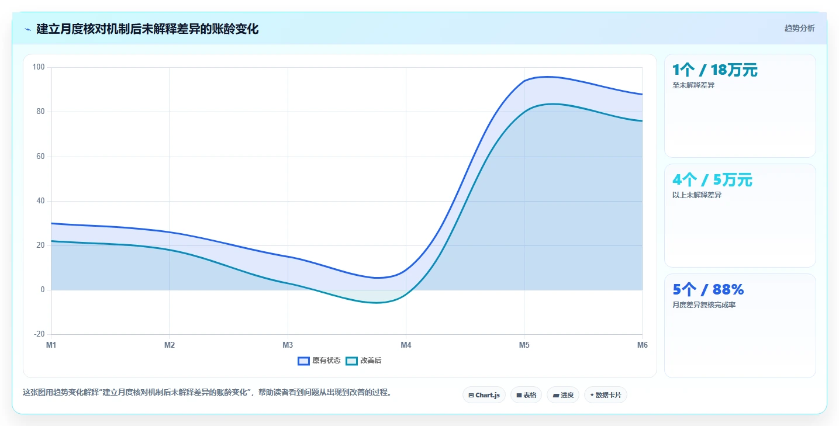Click the 60 y-axis tick label
This screenshot has width=839, height=426.
point(40,157)
